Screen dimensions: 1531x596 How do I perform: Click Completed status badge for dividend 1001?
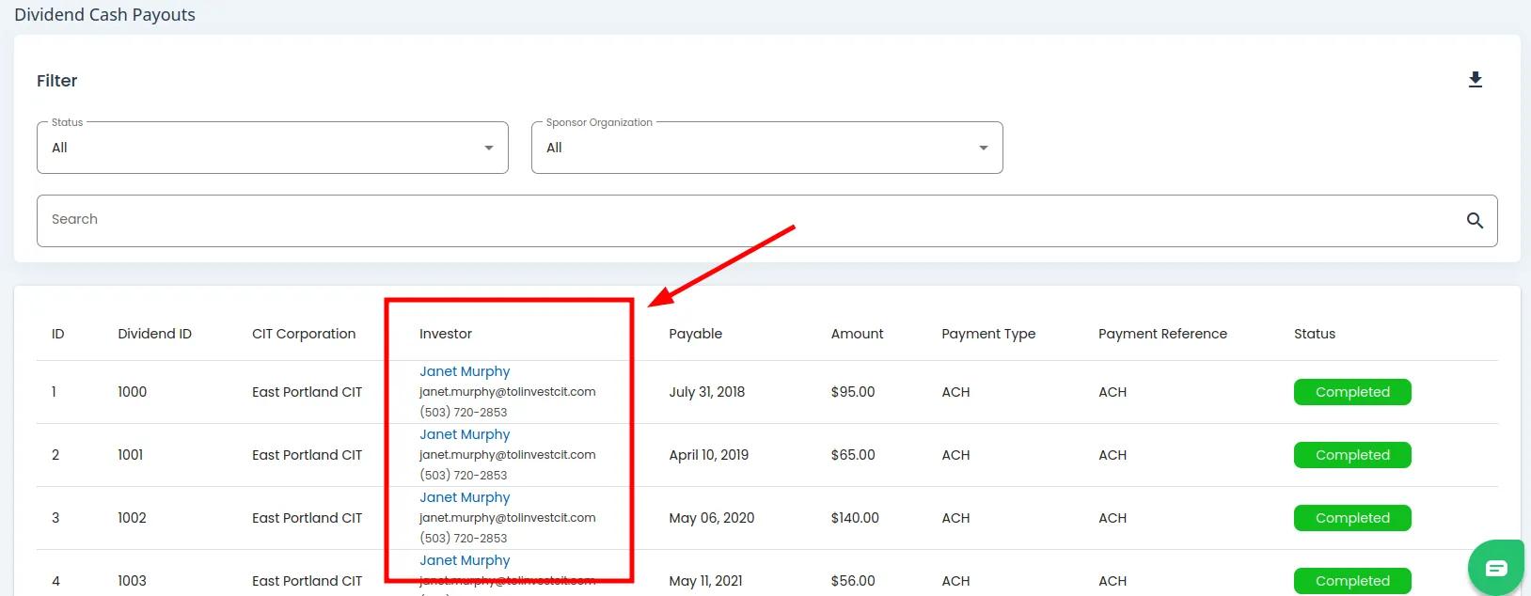click(x=1351, y=455)
